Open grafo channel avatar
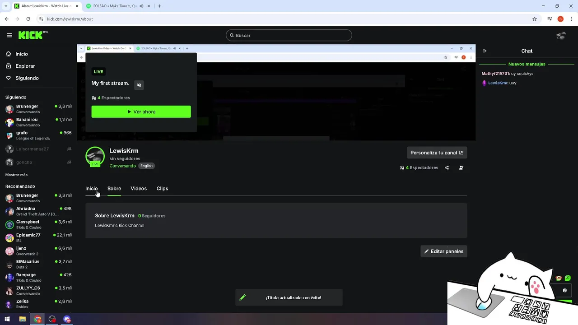 pyautogui.click(x=9, y=135)
